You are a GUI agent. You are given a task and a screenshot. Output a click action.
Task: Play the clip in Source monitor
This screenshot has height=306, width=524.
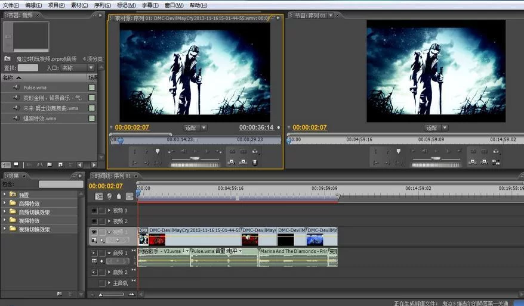[196, 152]
